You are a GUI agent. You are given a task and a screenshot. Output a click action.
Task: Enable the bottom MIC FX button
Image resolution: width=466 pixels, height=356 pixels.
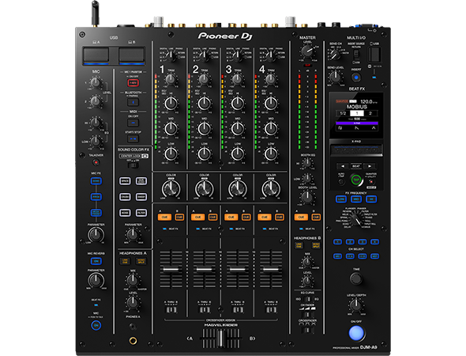tap(96, 213)
